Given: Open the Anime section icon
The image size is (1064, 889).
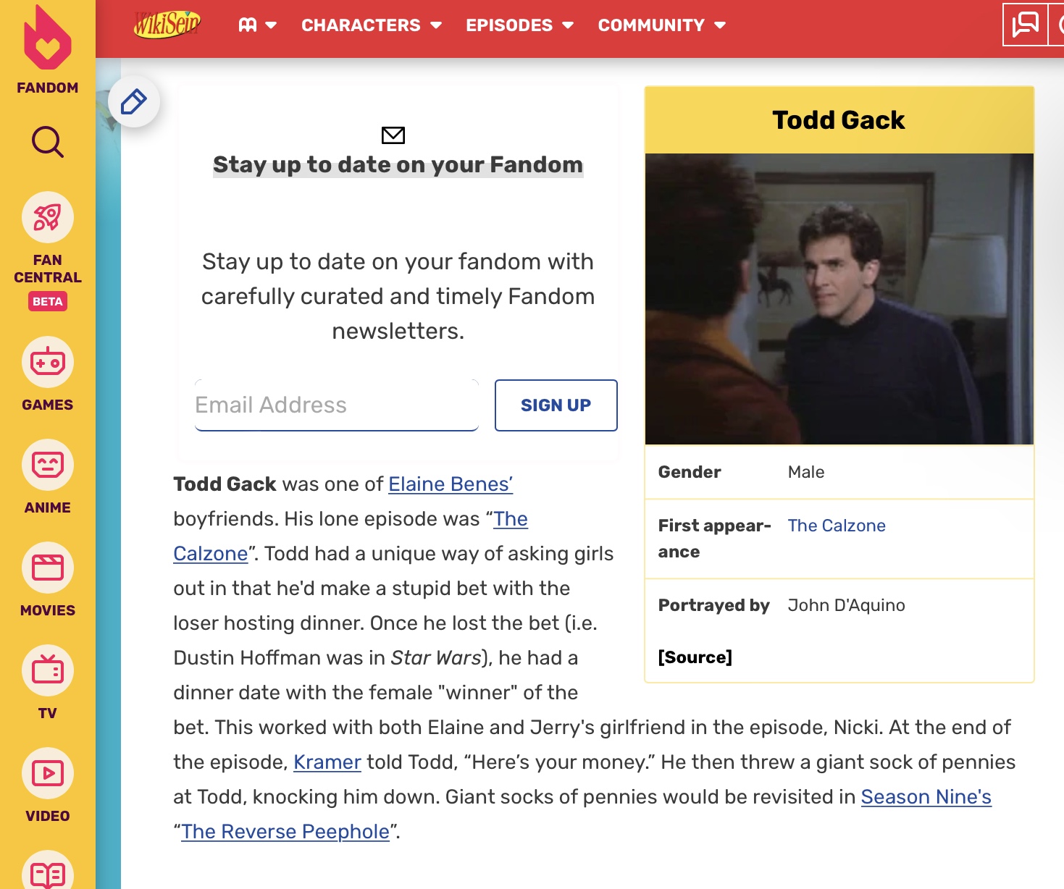Looking at the screenshot, I should pos(48,465).
